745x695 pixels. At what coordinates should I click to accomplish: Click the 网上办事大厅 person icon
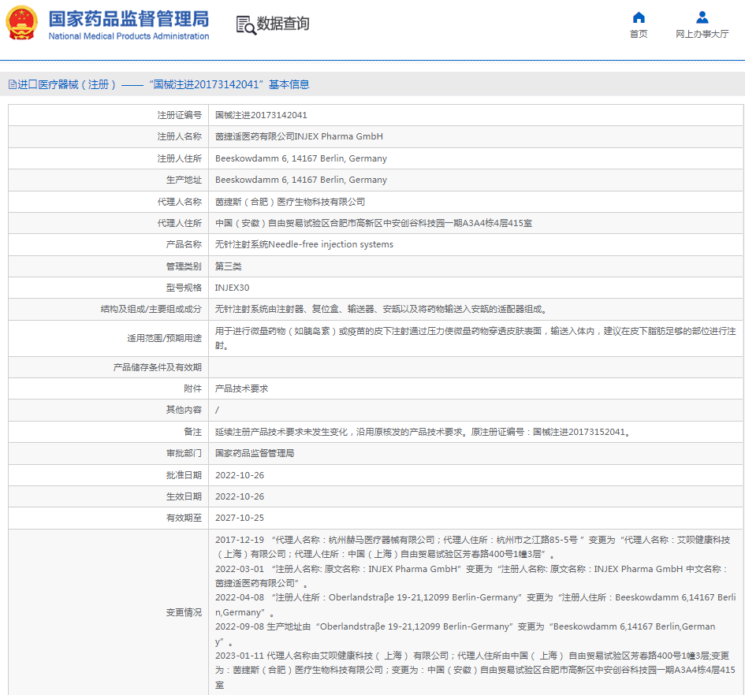702,17
